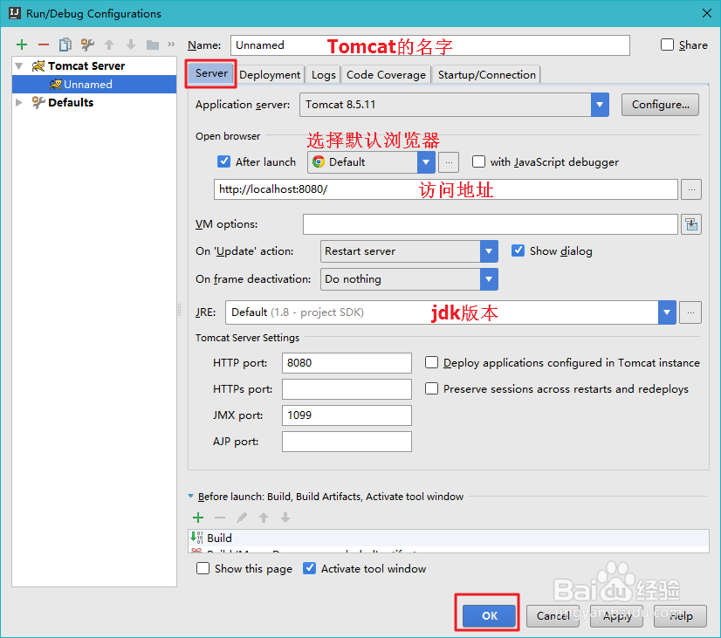
Task: Edit before launch task pencil icon
Action: click(242, 518)
